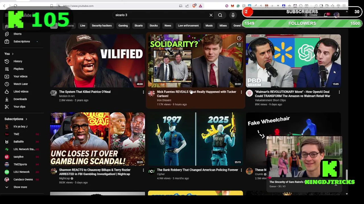
Task: Click the Brave Shields lion icon
Action: 194,6
